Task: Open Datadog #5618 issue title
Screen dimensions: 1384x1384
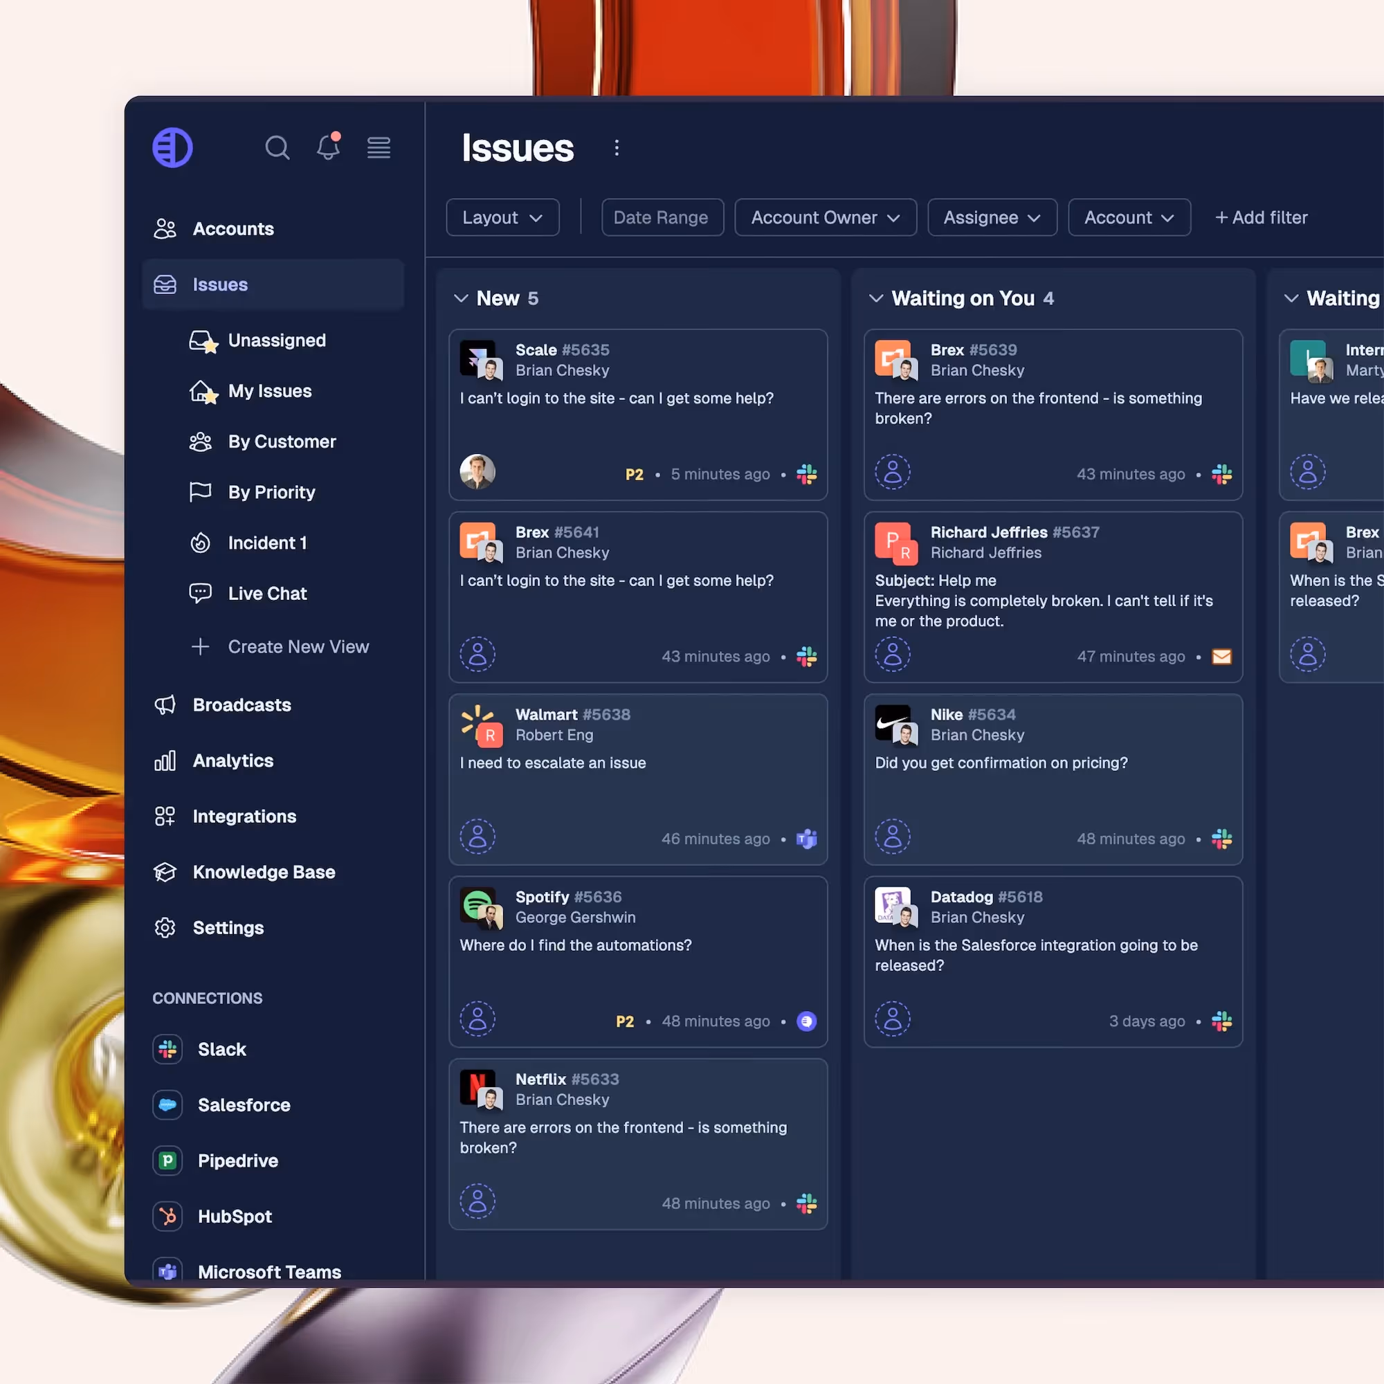Action: (x=986, y=897)
